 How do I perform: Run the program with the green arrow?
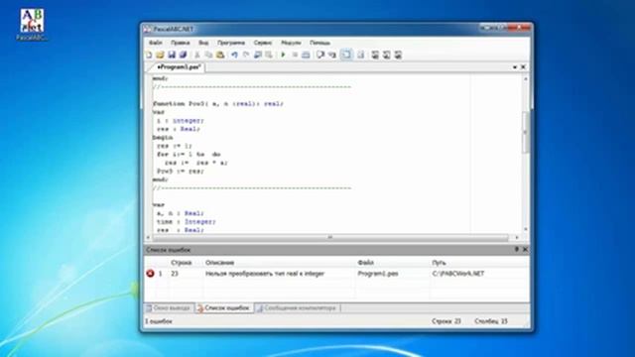pyautogui.click(x=283, y=55)
